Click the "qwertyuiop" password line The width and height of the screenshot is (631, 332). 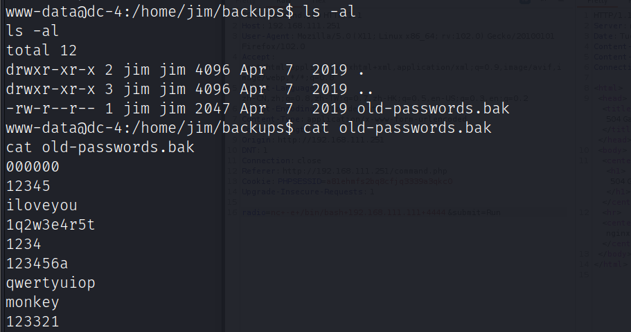pos(51,283)
